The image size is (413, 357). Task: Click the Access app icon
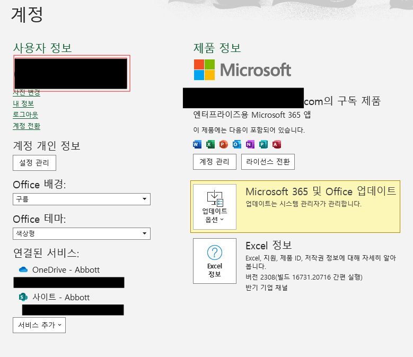(277, 144)
